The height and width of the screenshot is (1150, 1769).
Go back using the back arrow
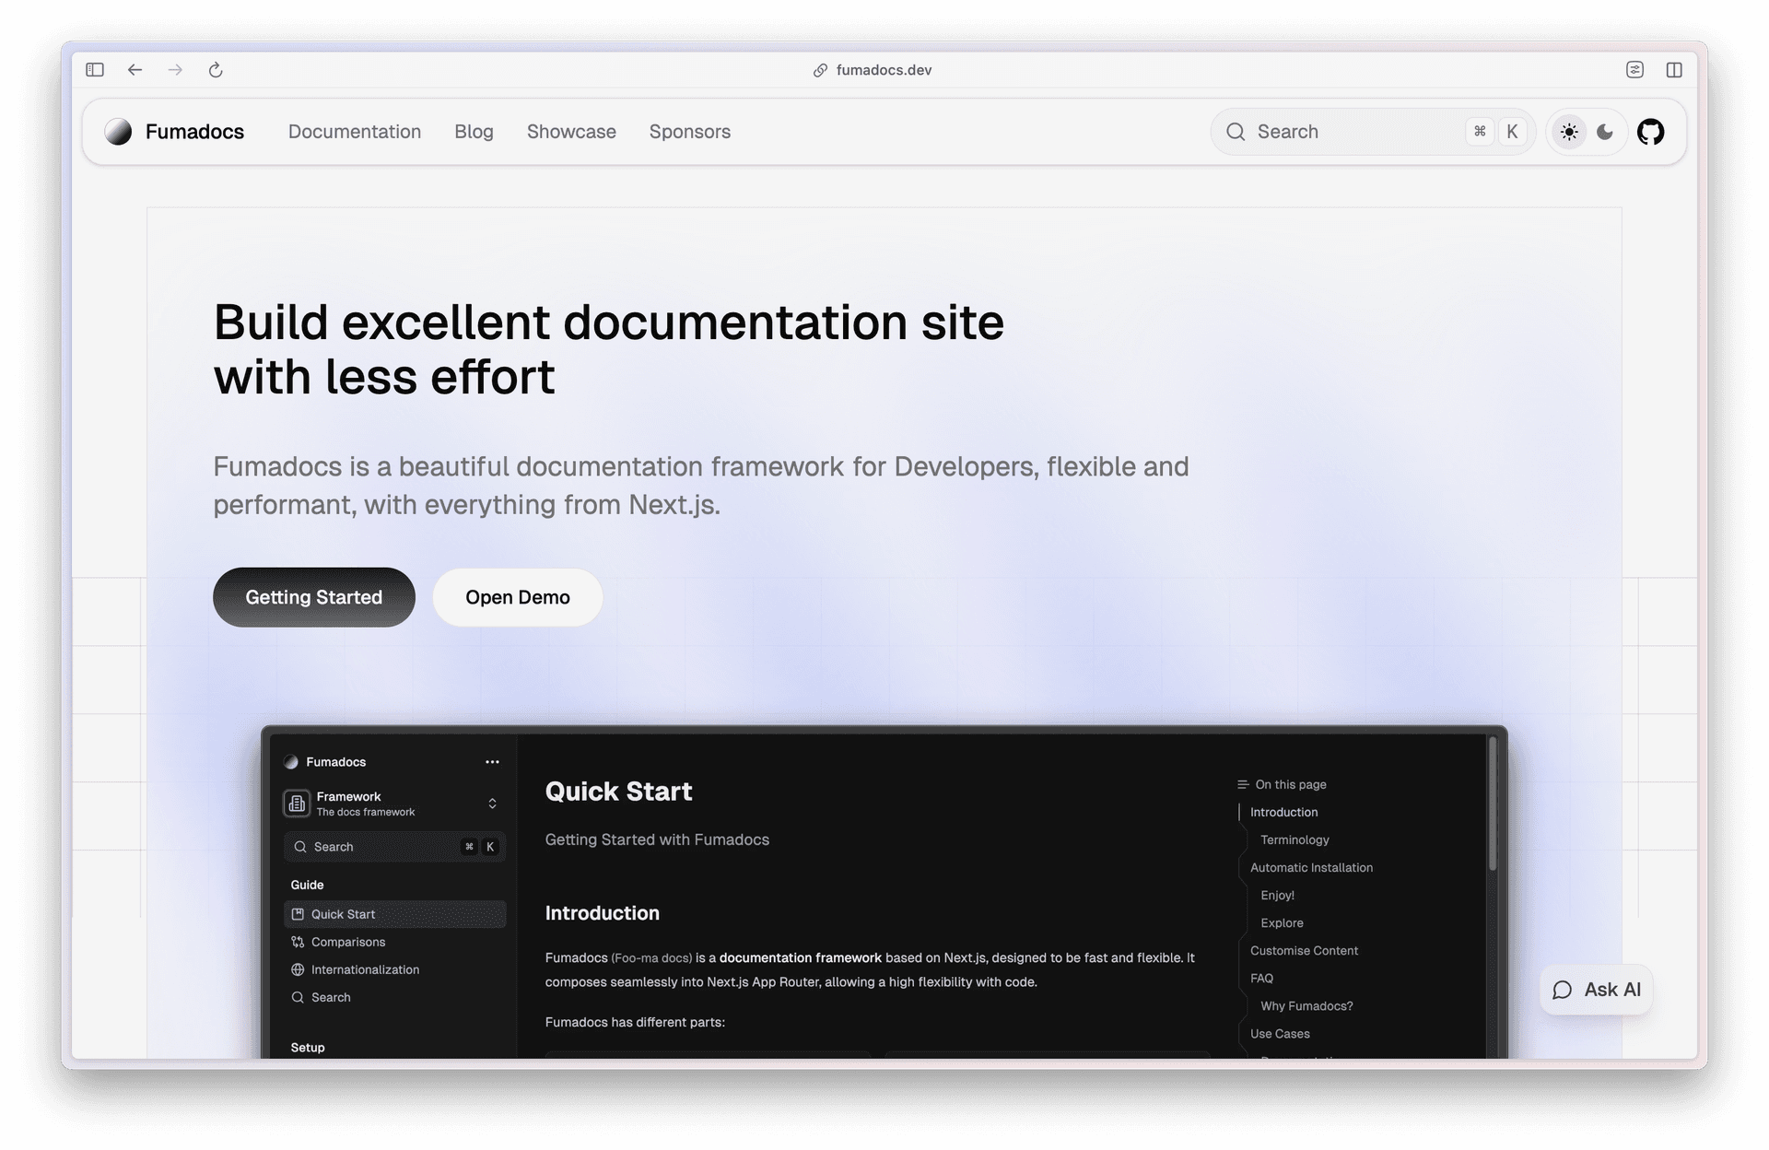coord(135,70)
